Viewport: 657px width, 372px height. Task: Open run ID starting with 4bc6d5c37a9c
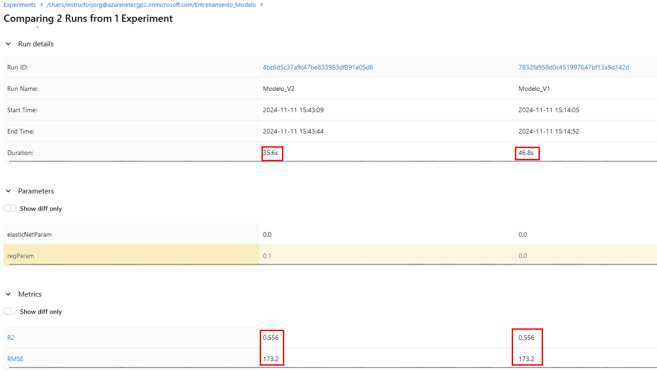(x=318, y=67)
